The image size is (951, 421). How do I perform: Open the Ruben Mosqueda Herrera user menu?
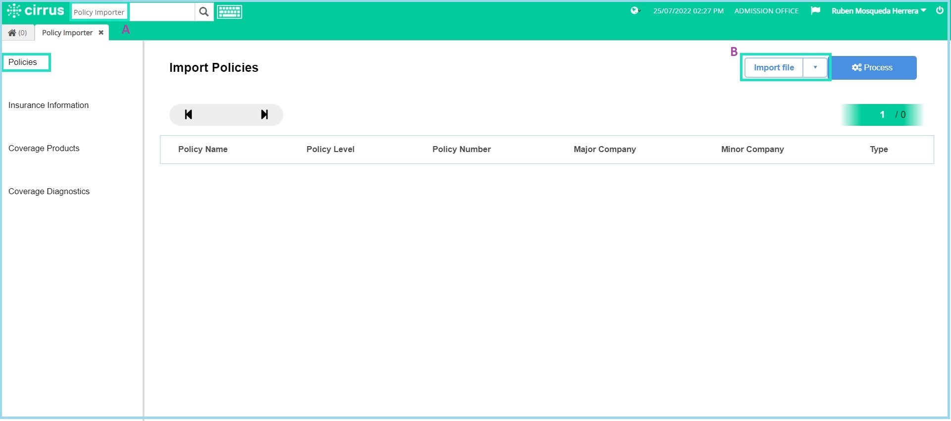(x=879, y=10)
